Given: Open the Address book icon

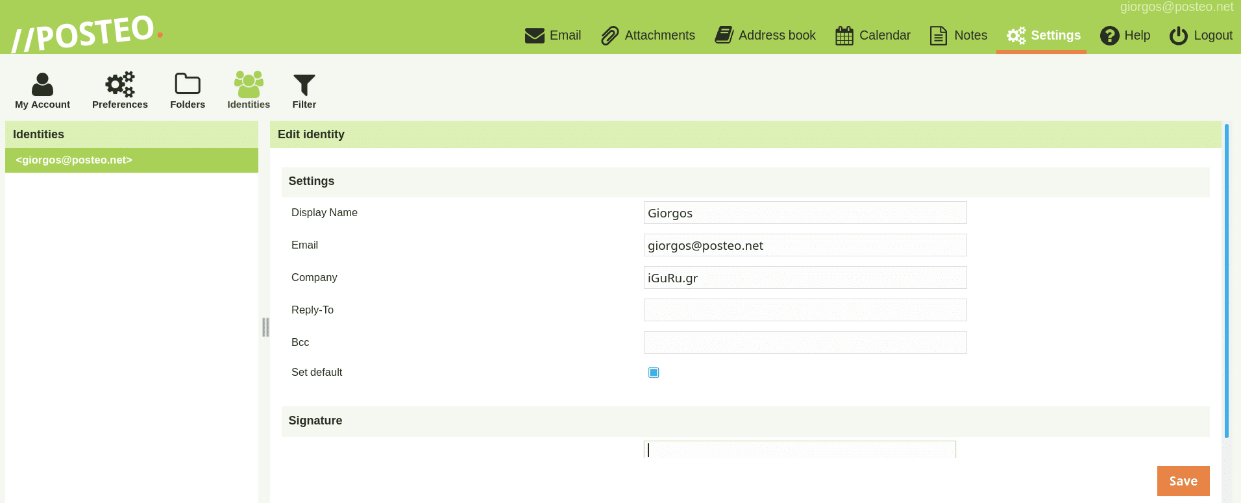Looking at the screenshot, I should pos(724,35).
